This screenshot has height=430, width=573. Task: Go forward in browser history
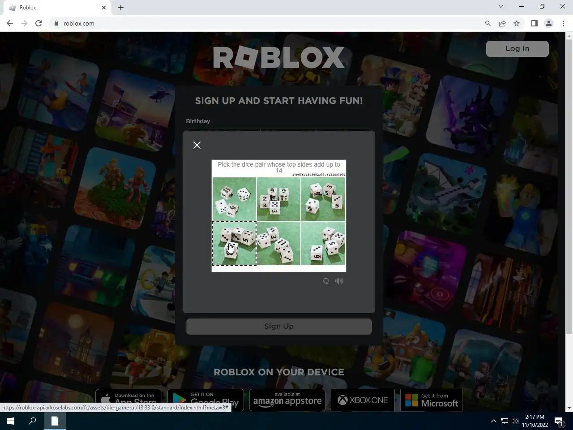coord(24,23)
